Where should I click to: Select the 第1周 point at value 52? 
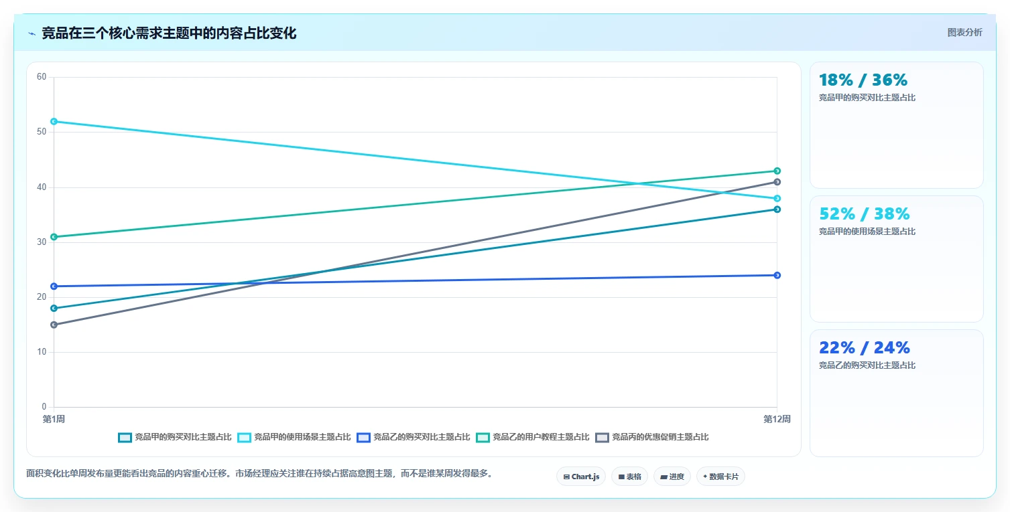(x=54, y=121)
